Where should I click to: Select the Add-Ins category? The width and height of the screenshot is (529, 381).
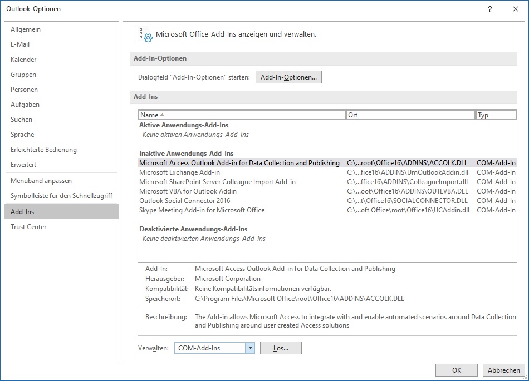(62, 212)
